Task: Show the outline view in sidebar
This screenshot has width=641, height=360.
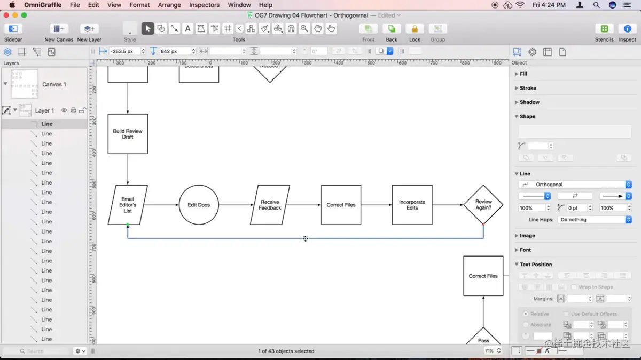Action: pyautogui.click(x=37, y=52)
